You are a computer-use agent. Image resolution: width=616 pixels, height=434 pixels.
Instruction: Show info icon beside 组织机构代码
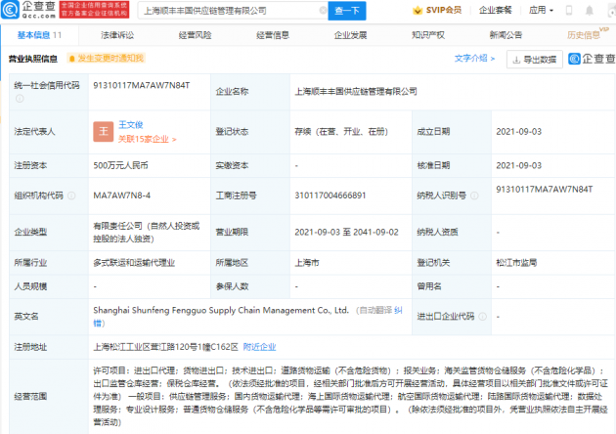tap(71, 195)
